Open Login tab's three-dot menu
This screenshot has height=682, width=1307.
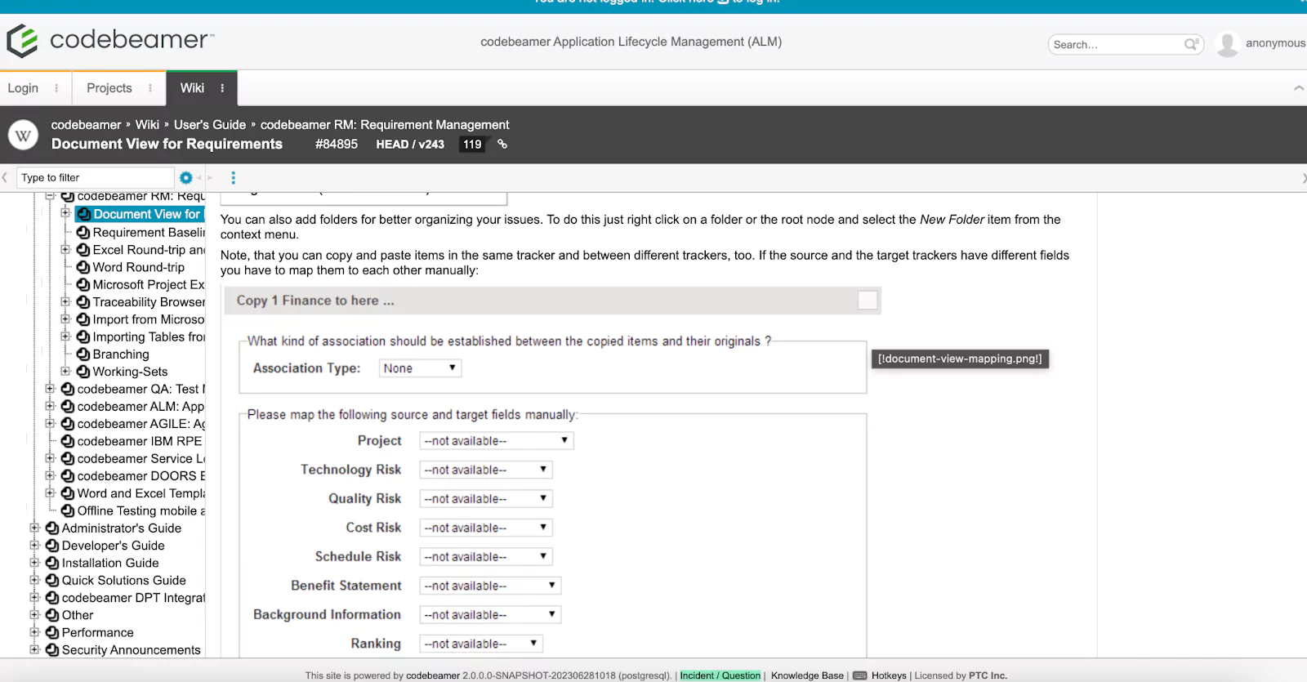click(x=56, y=88)
